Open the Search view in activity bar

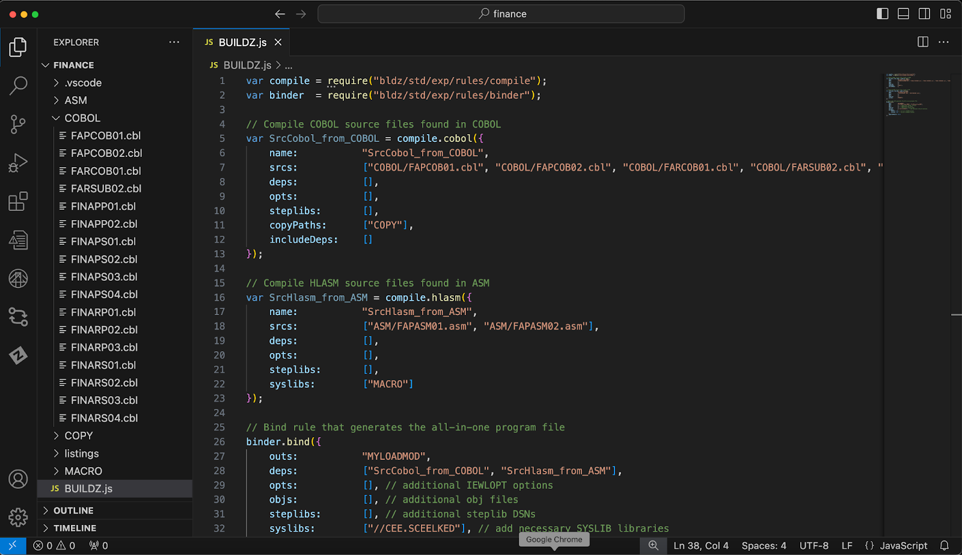click(18, 85)
